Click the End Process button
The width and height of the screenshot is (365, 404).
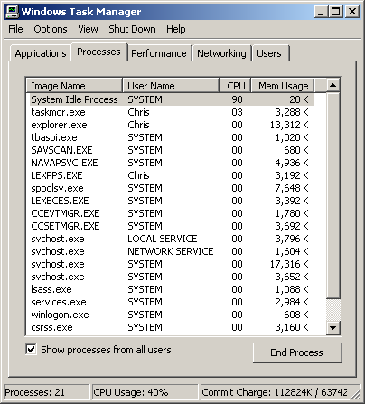point(297,352)
